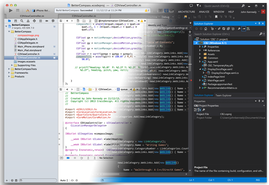Viewport: 269px width, 185px height.
Task: Click the Run (play) button in Xcode
Action: click(11, 10)
